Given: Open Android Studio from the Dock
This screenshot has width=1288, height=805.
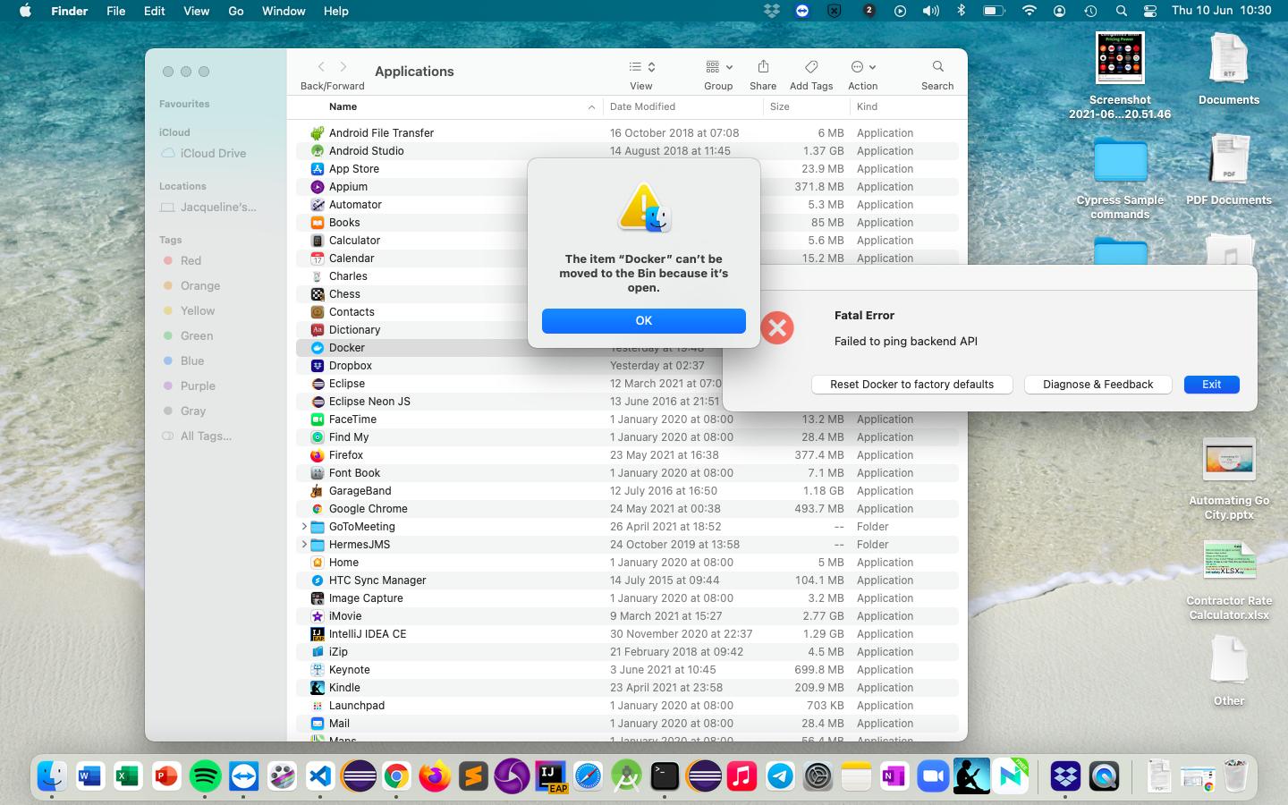Looking at the screenshot, I should click(x=626, y=776).
